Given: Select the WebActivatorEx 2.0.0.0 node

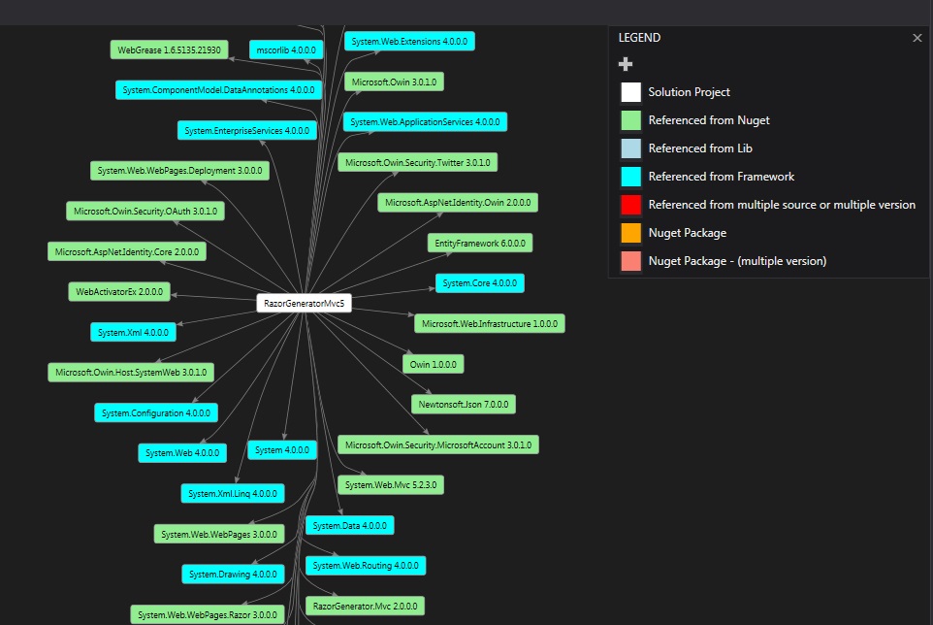Looking at the screenshot, I should pyautogui.click(x=119, y=292).
